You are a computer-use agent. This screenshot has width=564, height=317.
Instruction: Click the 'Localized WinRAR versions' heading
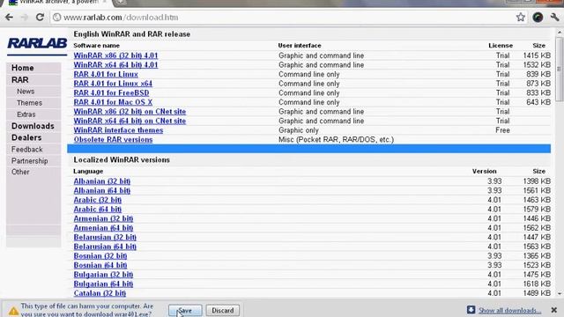click(122, 159)
